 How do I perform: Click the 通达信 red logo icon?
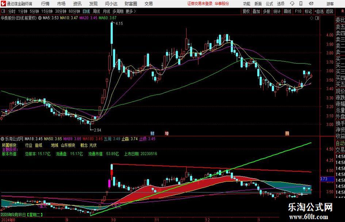(x=3, y=4)
